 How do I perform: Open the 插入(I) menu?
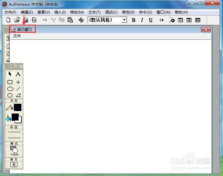coord(60,12)
